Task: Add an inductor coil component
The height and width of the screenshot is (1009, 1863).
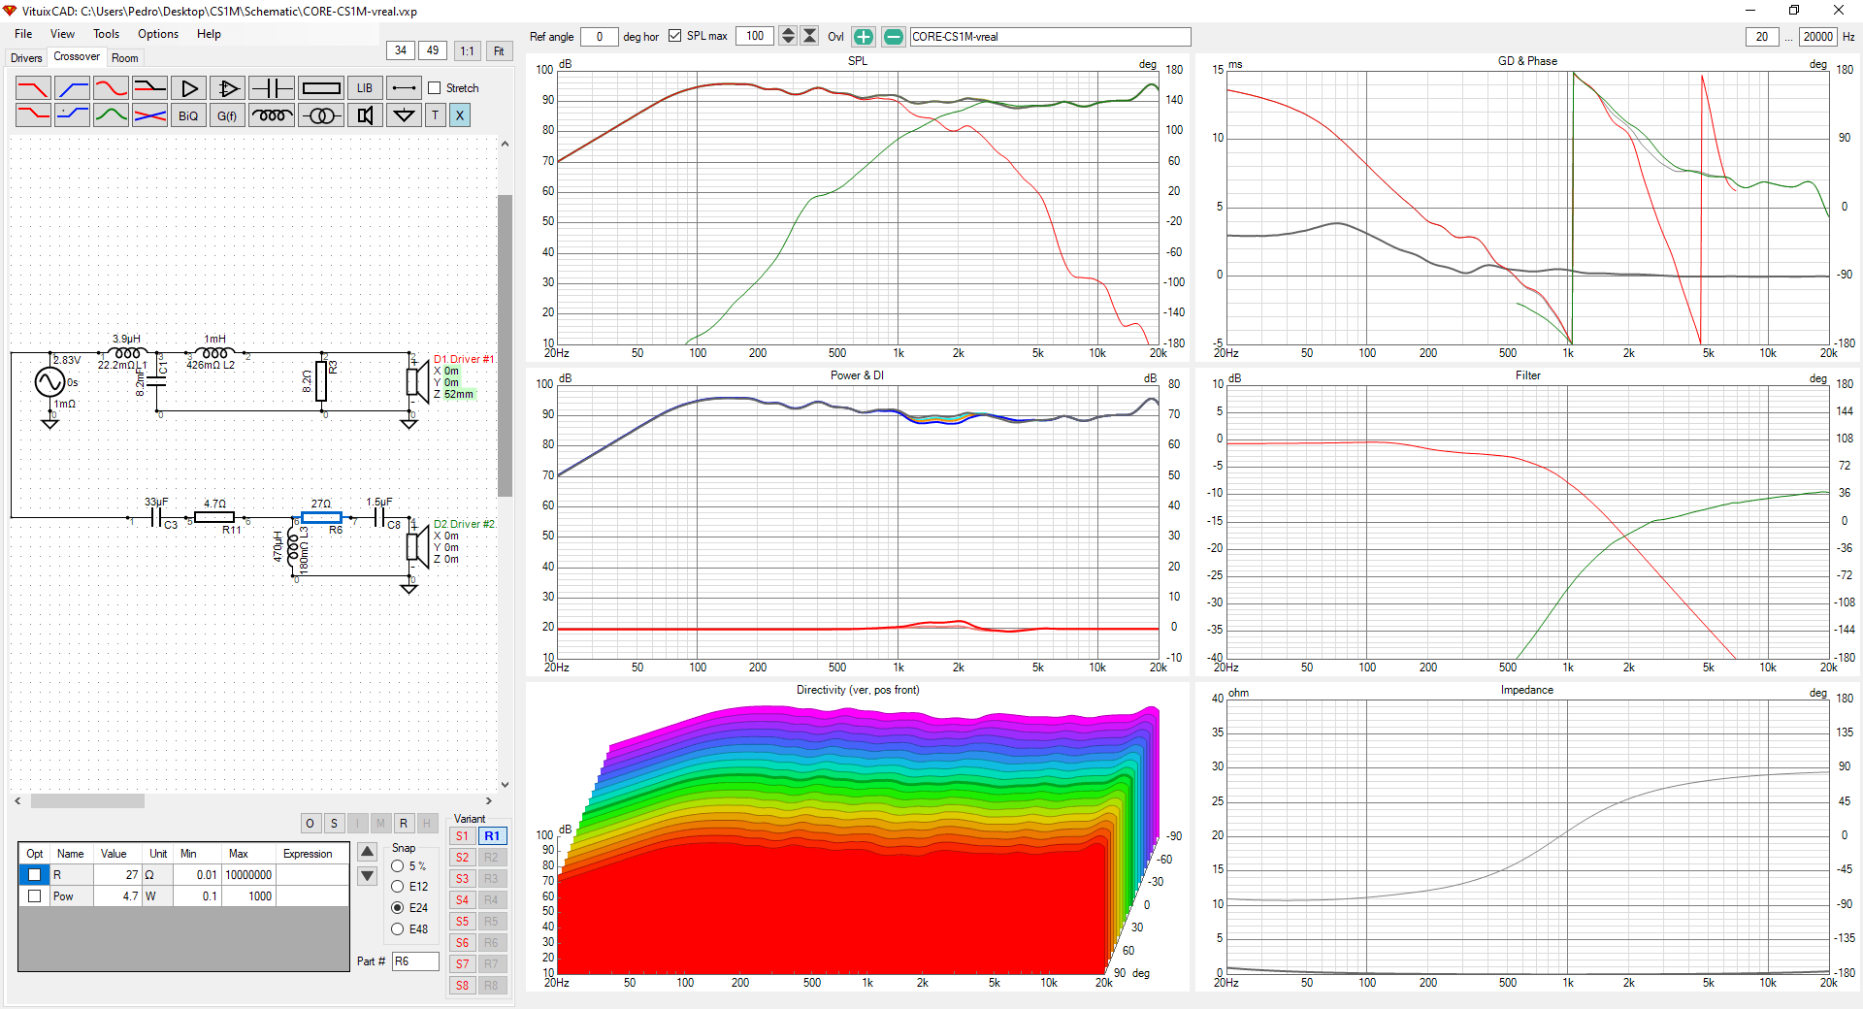Action: pyautogui.click(x=272, y=115)
